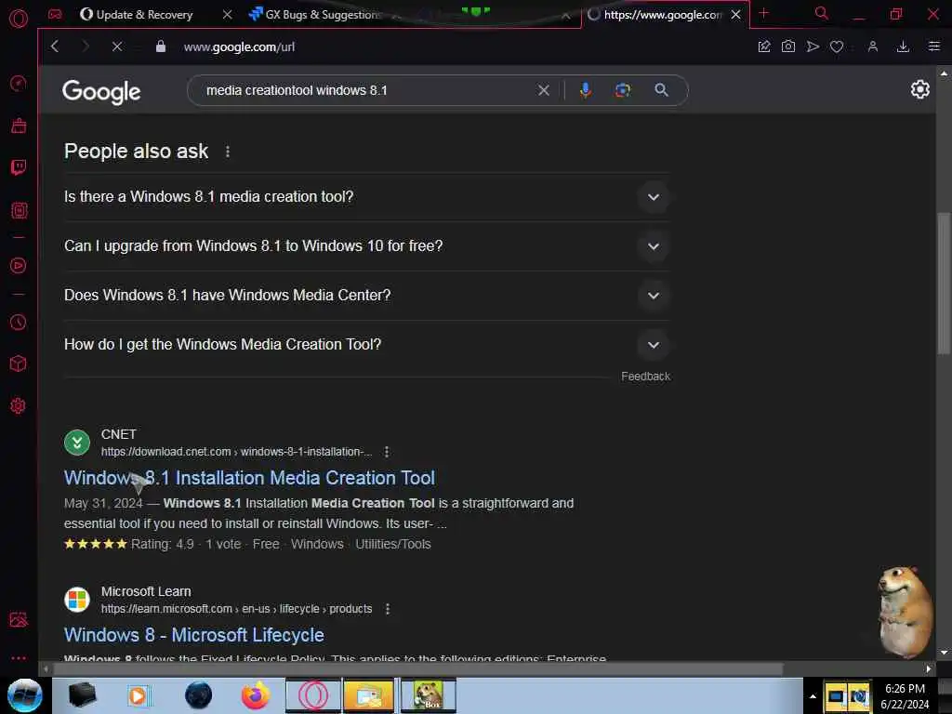The height and width of the screenshot is (714, 952).
Task: Take a snapshot with camera icon
Action: click(788, 46)
